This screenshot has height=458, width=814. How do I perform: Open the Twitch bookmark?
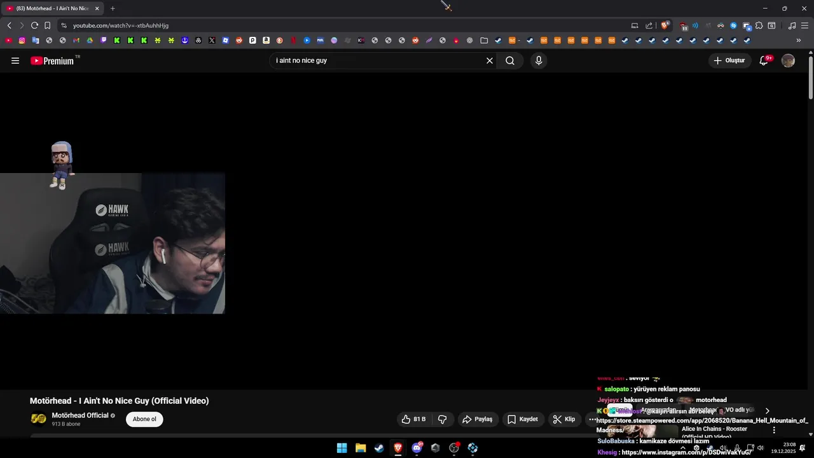(104, 40)
